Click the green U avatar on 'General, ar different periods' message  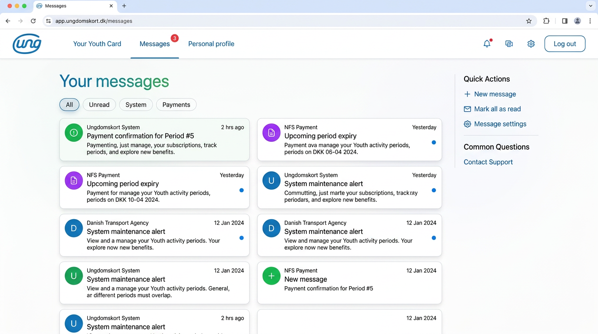point(74,276)
